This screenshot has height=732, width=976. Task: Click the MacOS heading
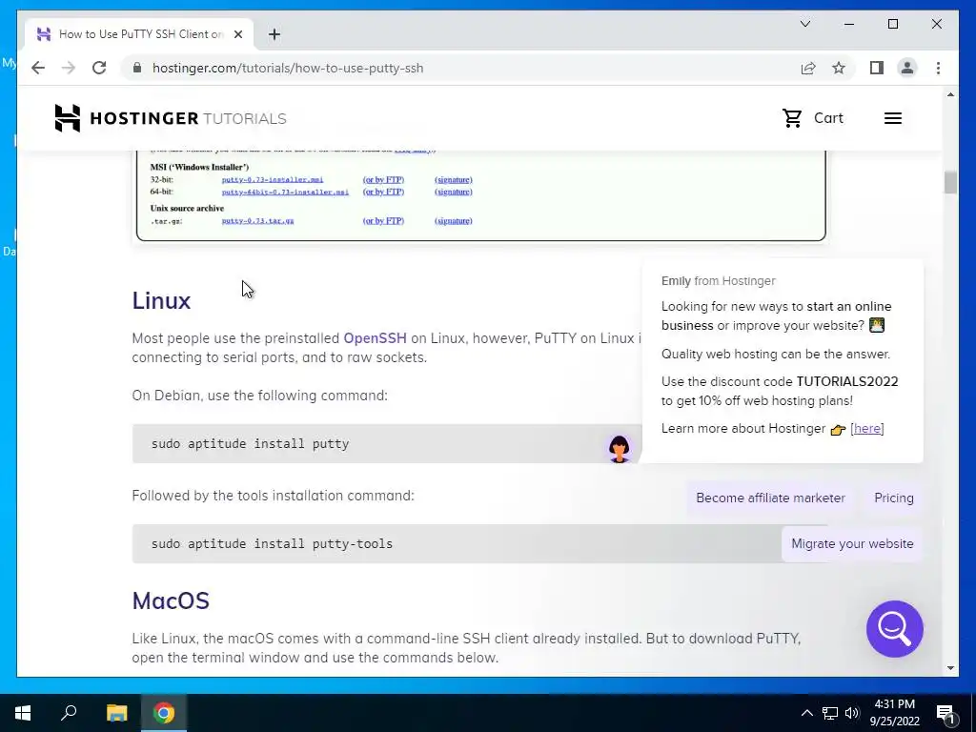[171, 600]
